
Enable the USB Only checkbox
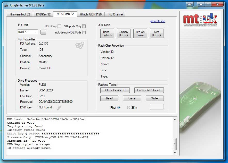click(59, 26)
